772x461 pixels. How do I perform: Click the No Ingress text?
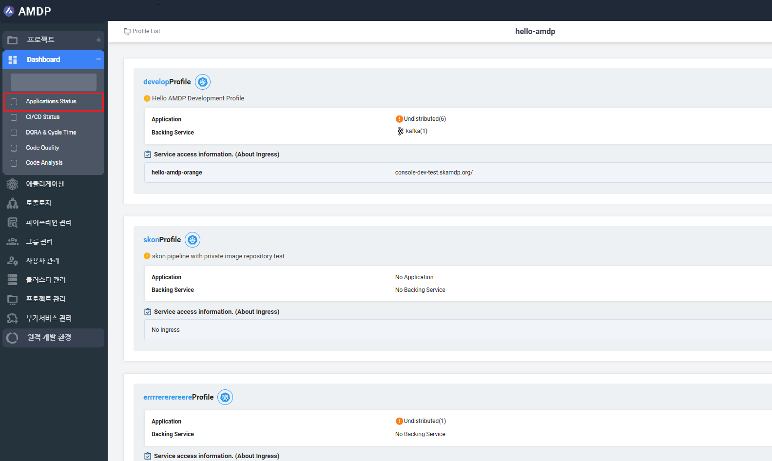point(166,330)
